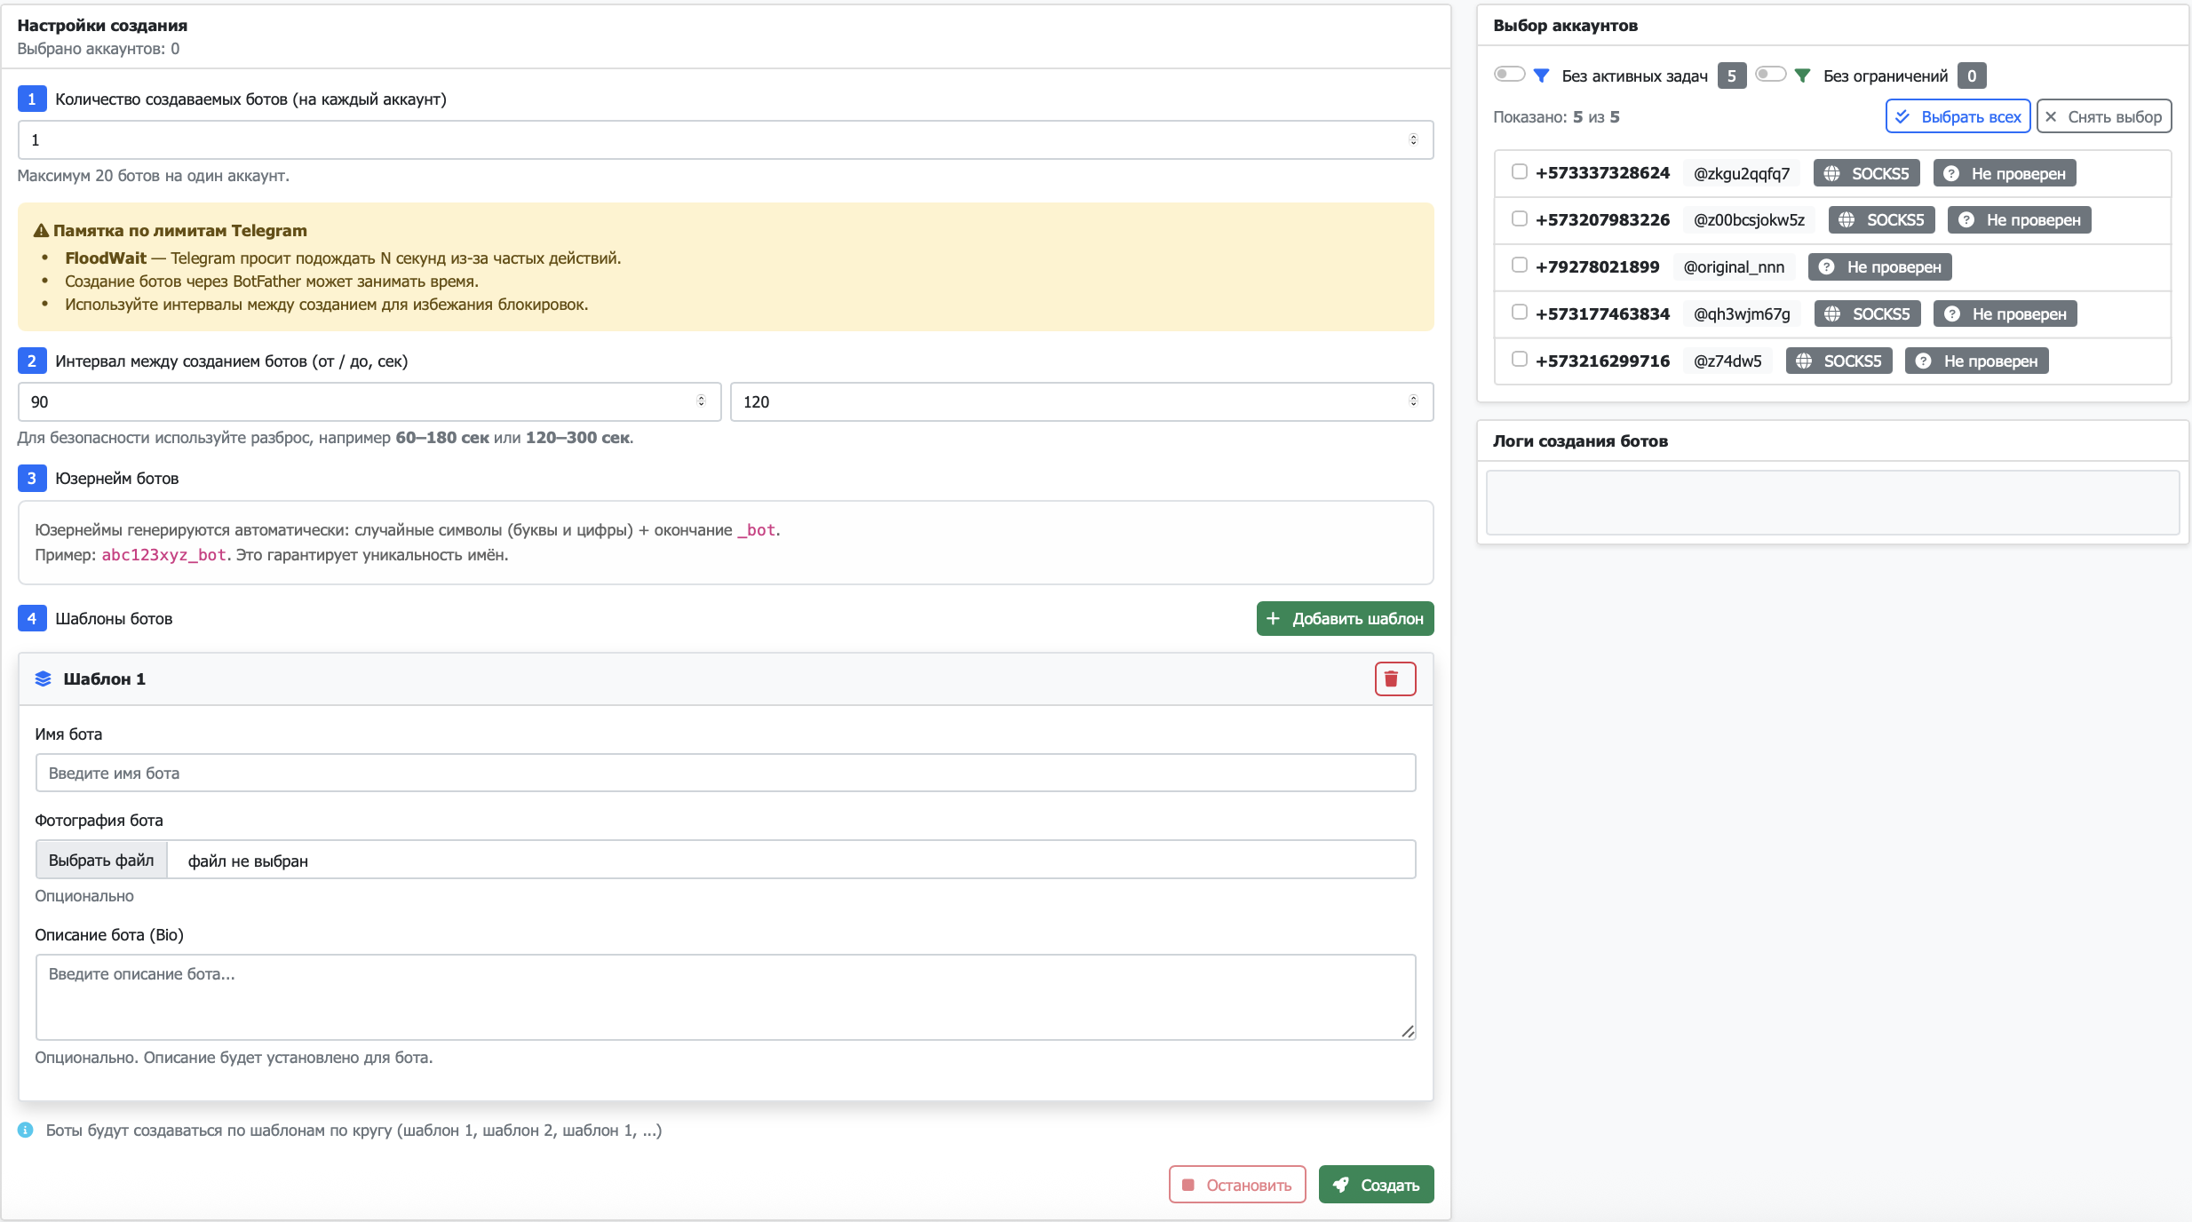Screen dimensions: 2192x1222
Task: Check the checkbox for account +573216299716
Action: (x=1520, y=360)
